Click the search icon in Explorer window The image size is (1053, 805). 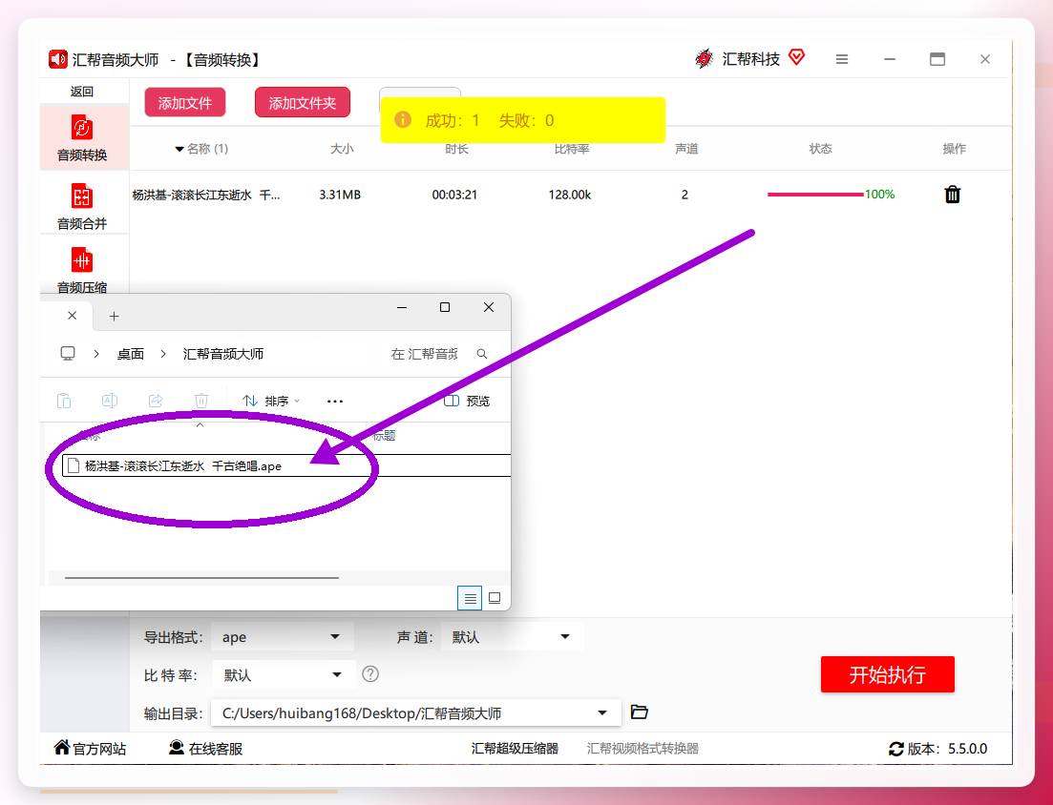point(482,354)
